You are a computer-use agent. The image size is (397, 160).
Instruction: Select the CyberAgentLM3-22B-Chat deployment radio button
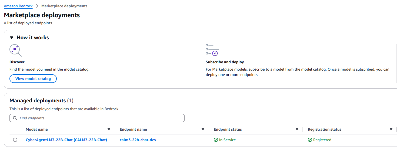pyautogui.click(x=15, y=140)
